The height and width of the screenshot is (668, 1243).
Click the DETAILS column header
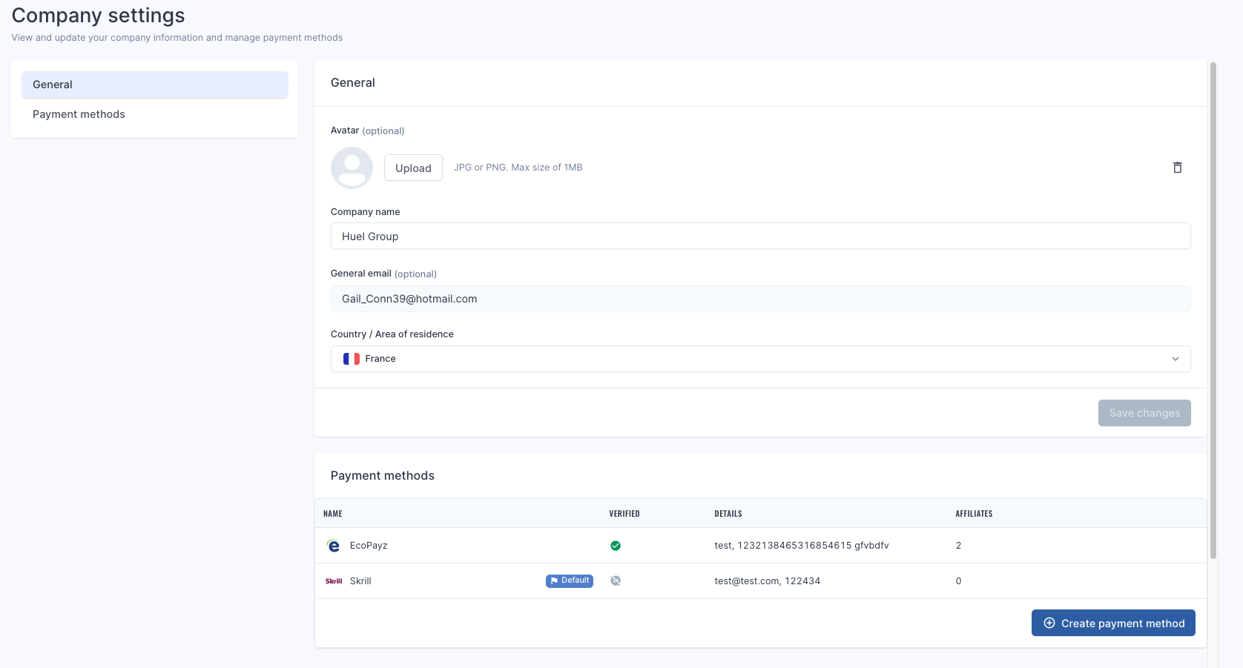728,514
